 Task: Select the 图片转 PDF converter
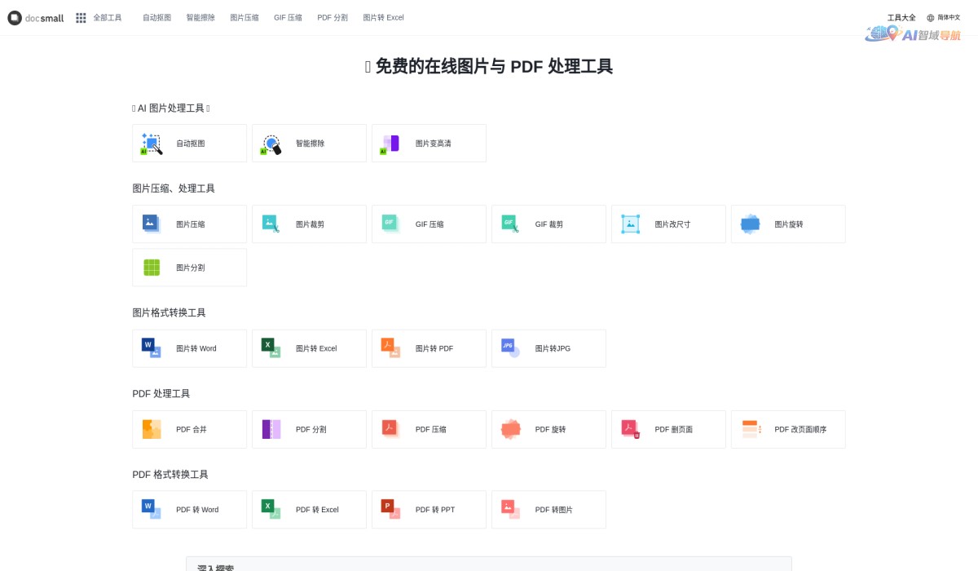pos(429,348)
